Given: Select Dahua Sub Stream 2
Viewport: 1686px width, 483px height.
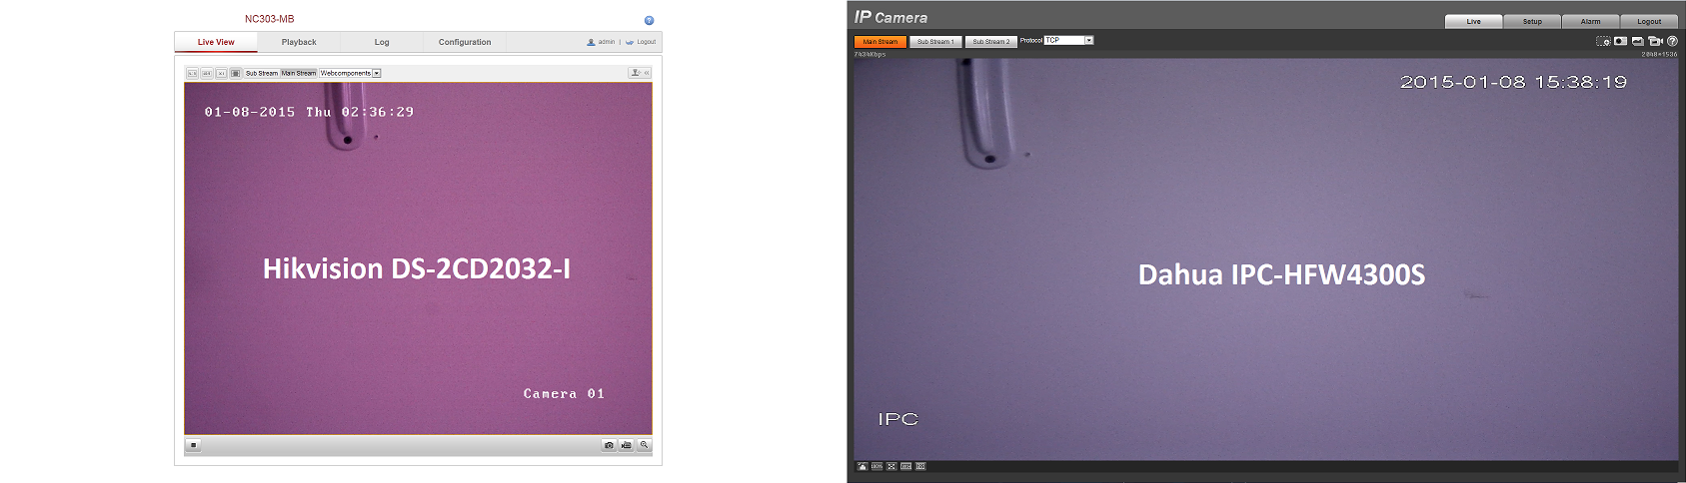Looking at the screenshot, I should click(x=991, y=42).
